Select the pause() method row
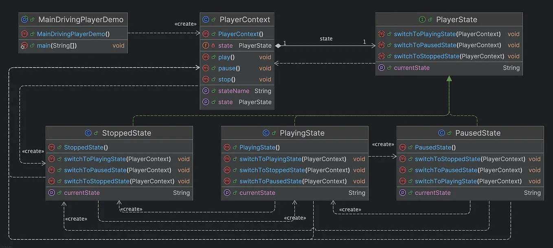Viewport: 553px width, 248px height. point(237,68)
